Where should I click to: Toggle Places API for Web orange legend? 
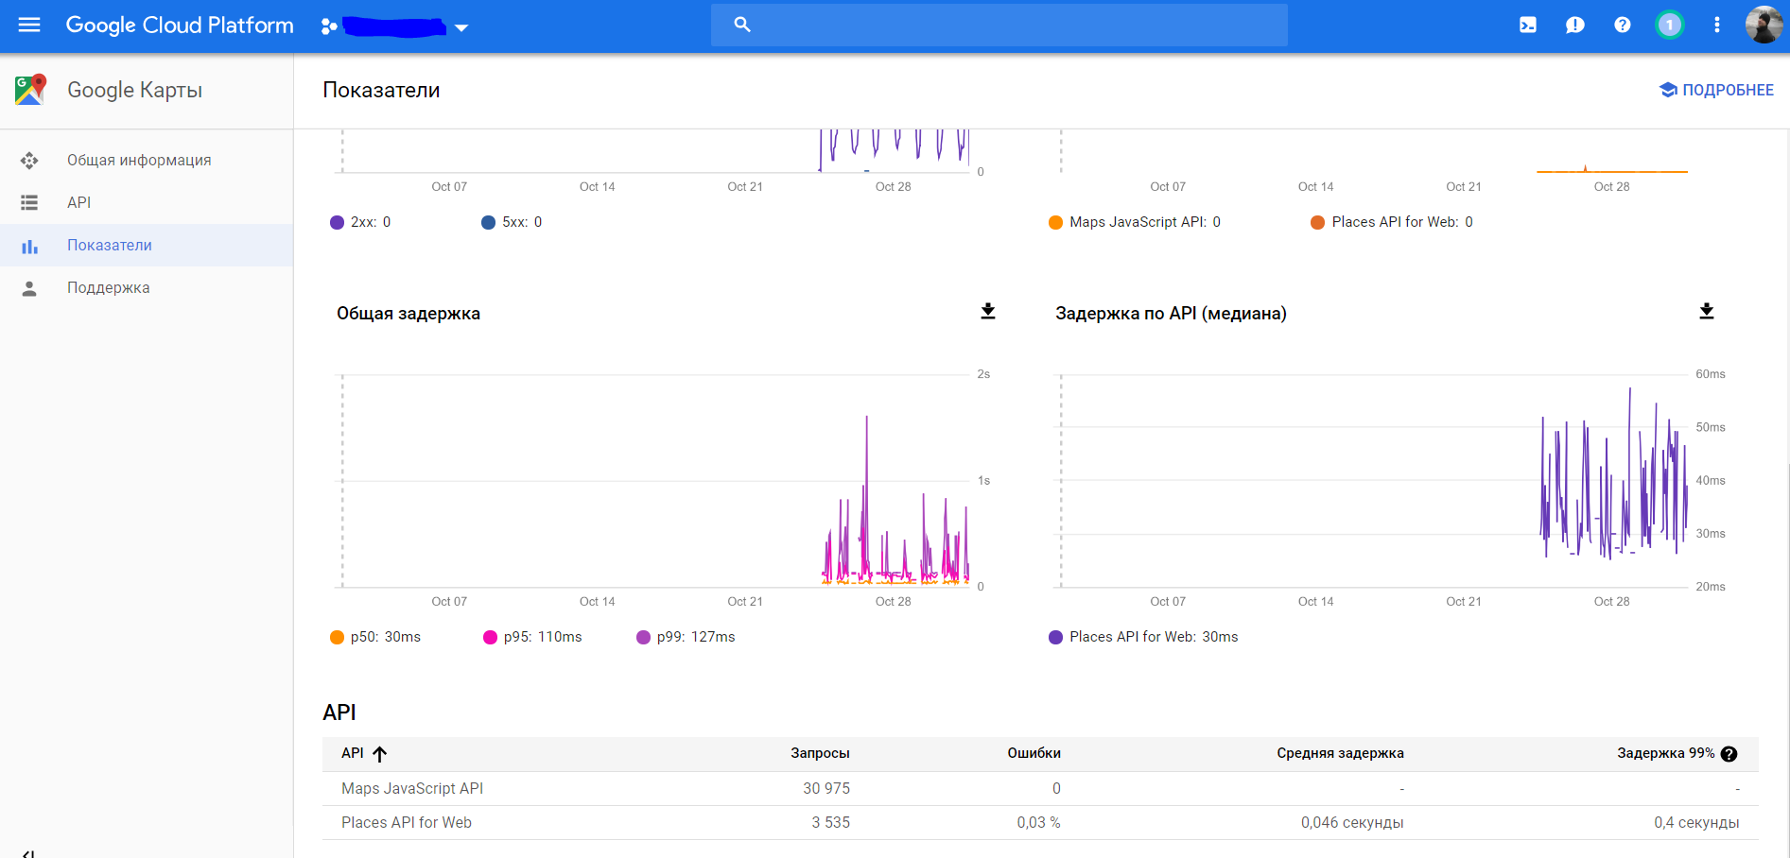[x=1392, y=222]
